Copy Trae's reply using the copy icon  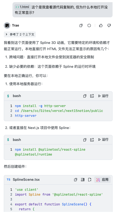81,25
